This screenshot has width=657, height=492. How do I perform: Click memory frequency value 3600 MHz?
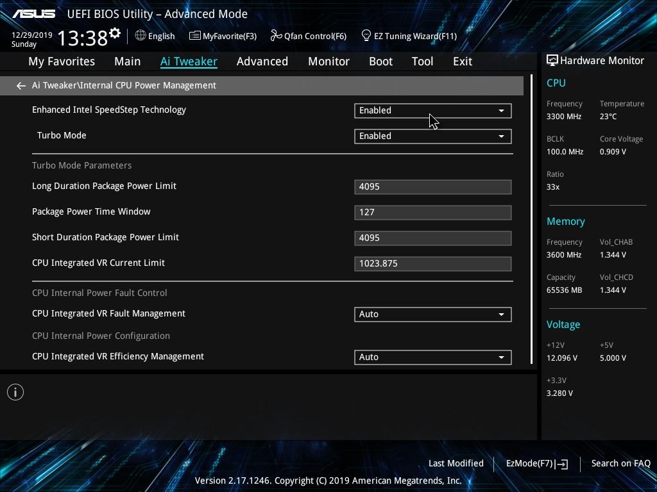click(x=563, y=255)
